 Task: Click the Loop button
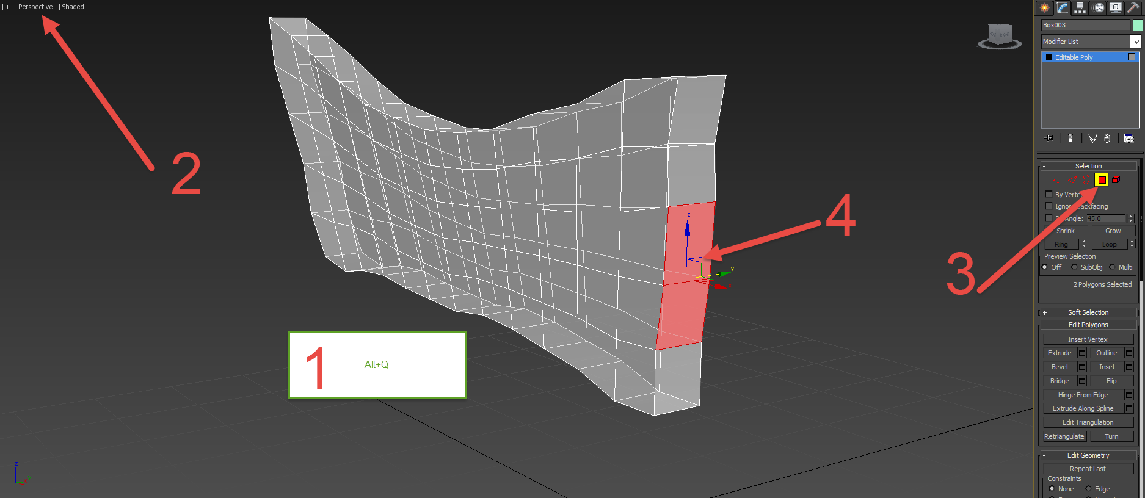(x=1110, y=244)
